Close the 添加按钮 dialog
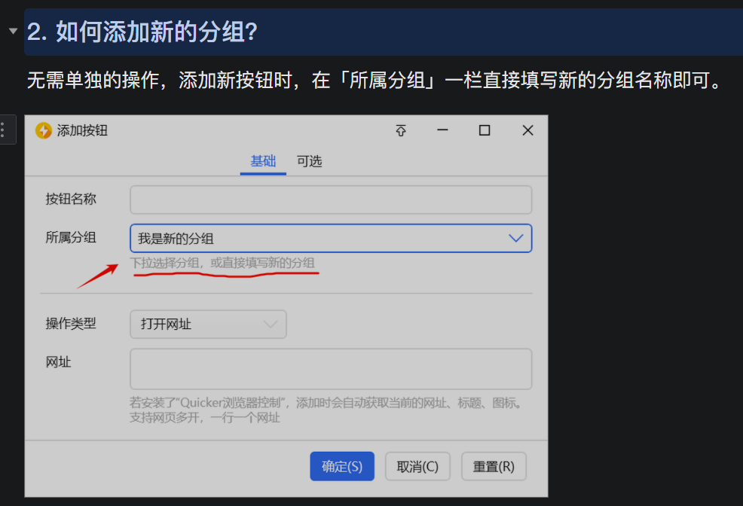The image size is (743, 506). click(x=527, y=130)
